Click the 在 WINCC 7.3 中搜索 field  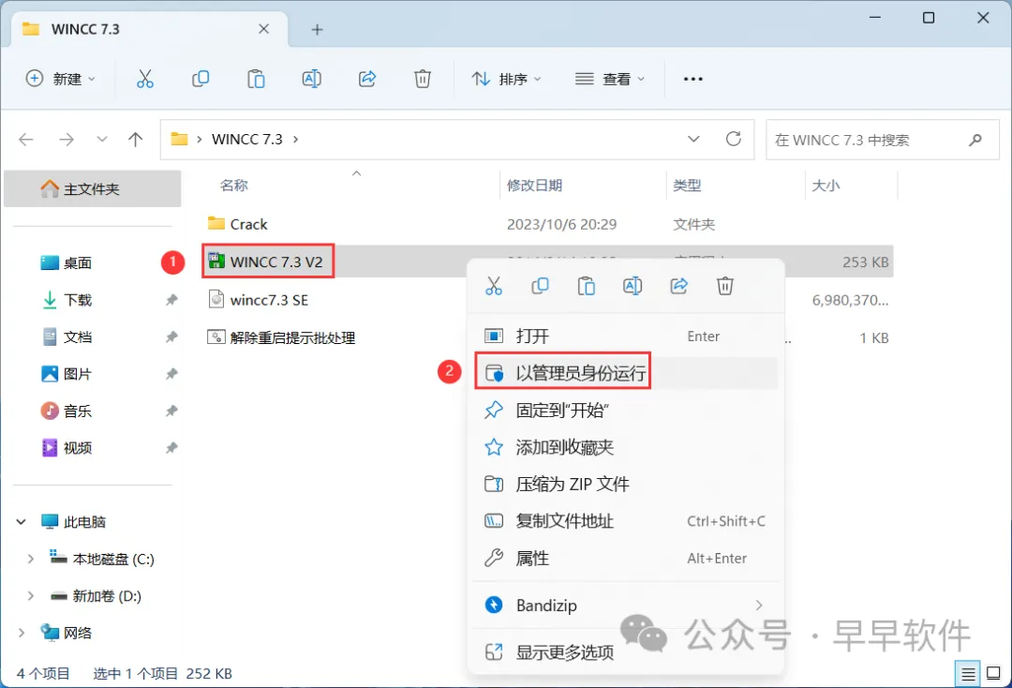(883, 140)
